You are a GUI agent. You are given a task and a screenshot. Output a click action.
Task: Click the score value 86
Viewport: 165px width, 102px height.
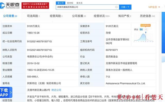[x=141, y=30]
